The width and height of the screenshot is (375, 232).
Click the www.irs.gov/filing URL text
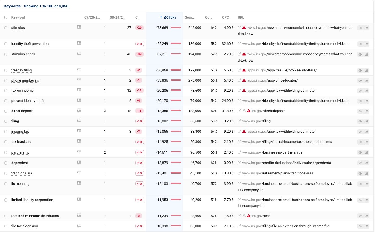[x=256, y=121]
